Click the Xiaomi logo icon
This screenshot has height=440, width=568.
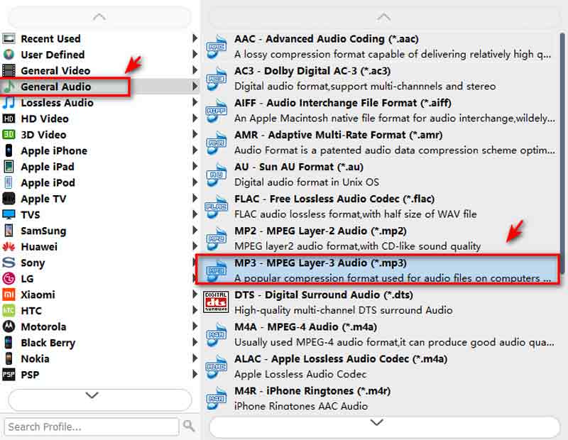click(9, 295)
